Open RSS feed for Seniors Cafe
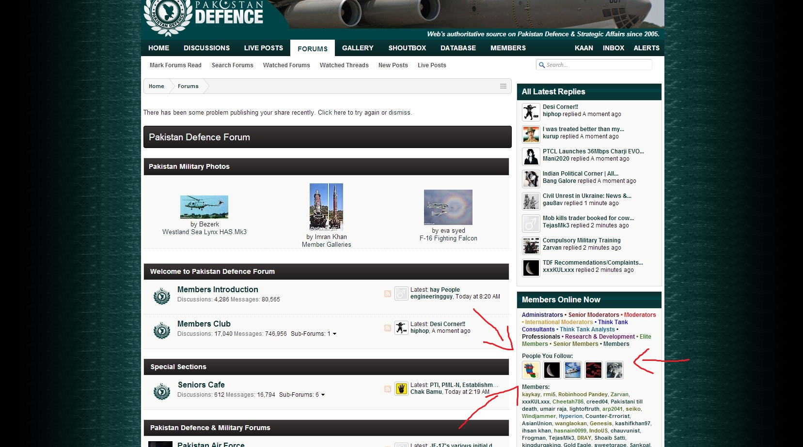The height and width of the screenshot is (447, 803). (388, 389)
